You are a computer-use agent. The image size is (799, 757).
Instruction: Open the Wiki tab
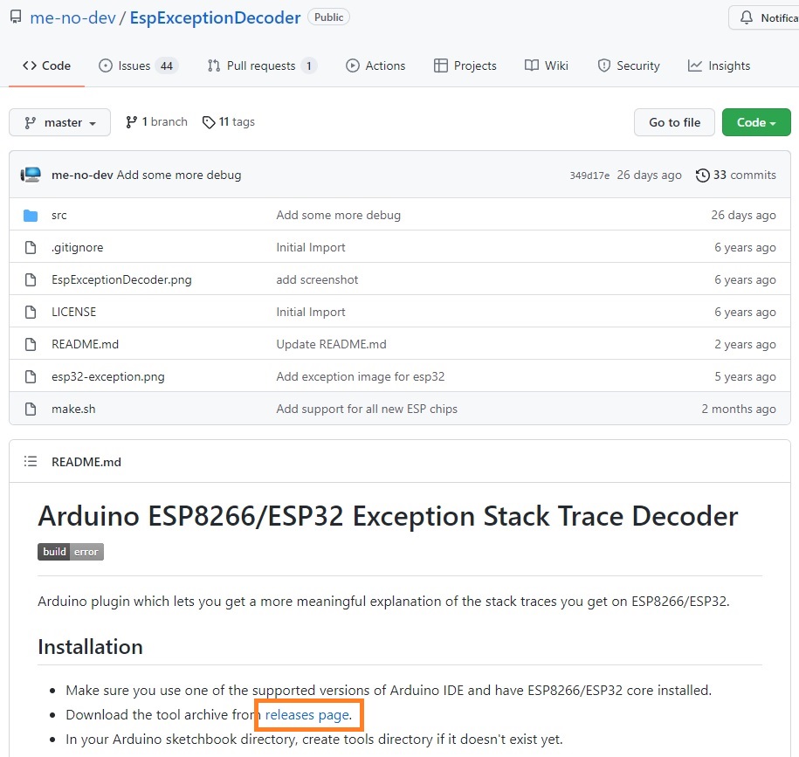[x=547, y=65]
